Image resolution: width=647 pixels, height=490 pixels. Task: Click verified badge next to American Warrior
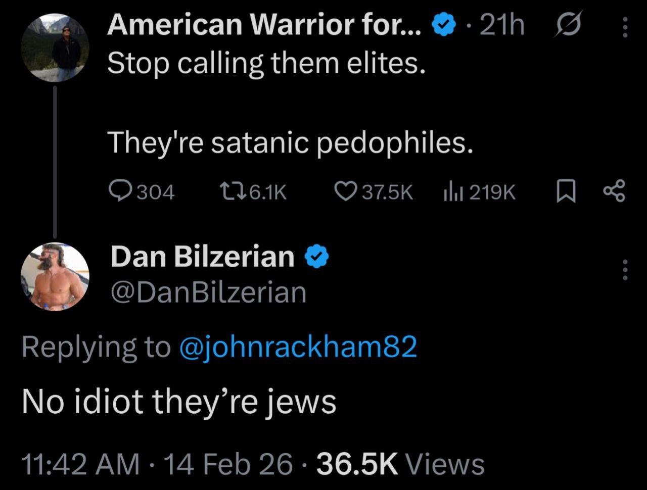pyautogui.click(x=443, y=25)
